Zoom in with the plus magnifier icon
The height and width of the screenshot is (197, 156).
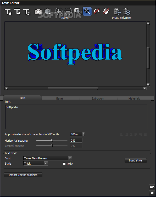point(59,11)
